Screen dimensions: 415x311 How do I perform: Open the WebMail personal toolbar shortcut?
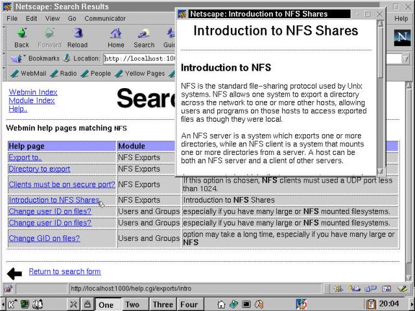tap(29, 73)
